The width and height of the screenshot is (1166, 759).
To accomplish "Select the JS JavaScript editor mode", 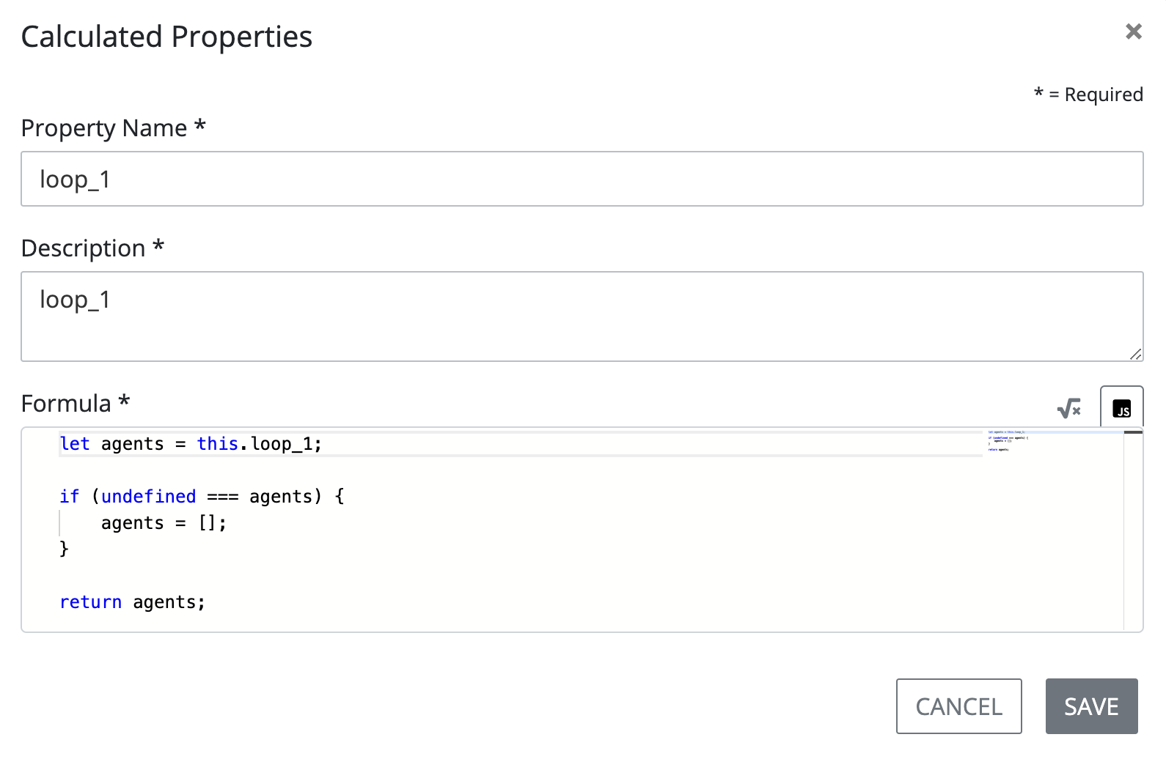I will 1121,408.
